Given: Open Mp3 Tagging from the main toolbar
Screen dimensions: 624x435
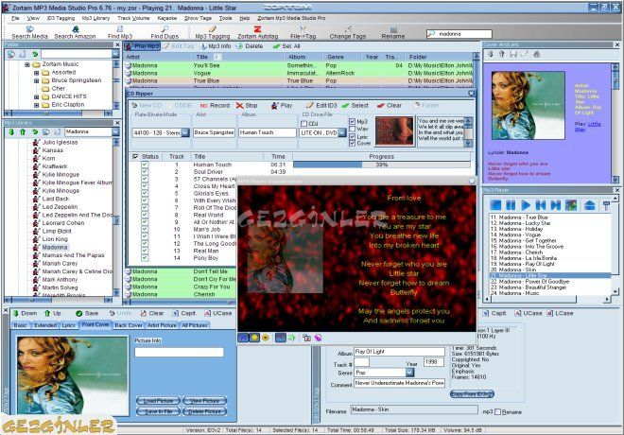Looking at the screenshot, I should tap(213, 32).
